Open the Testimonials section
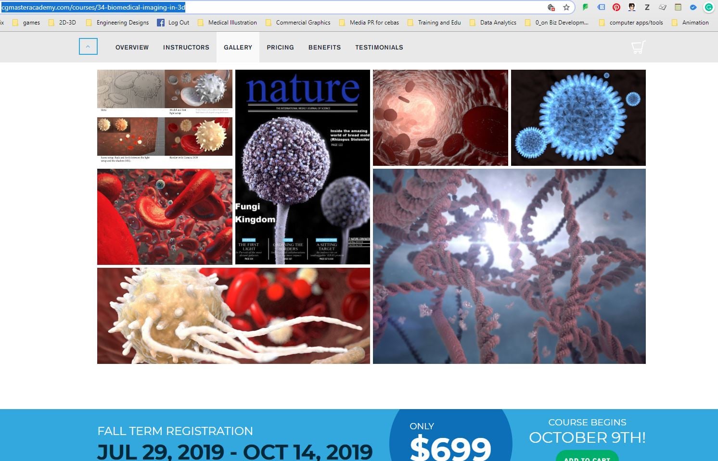Viewport: 718px width, 461px height. point(379,47)
